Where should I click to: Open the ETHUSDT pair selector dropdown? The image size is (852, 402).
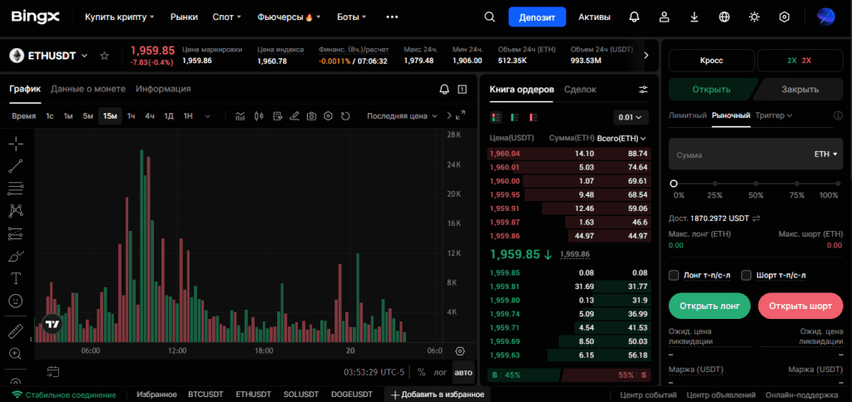[x=49, y=56]
